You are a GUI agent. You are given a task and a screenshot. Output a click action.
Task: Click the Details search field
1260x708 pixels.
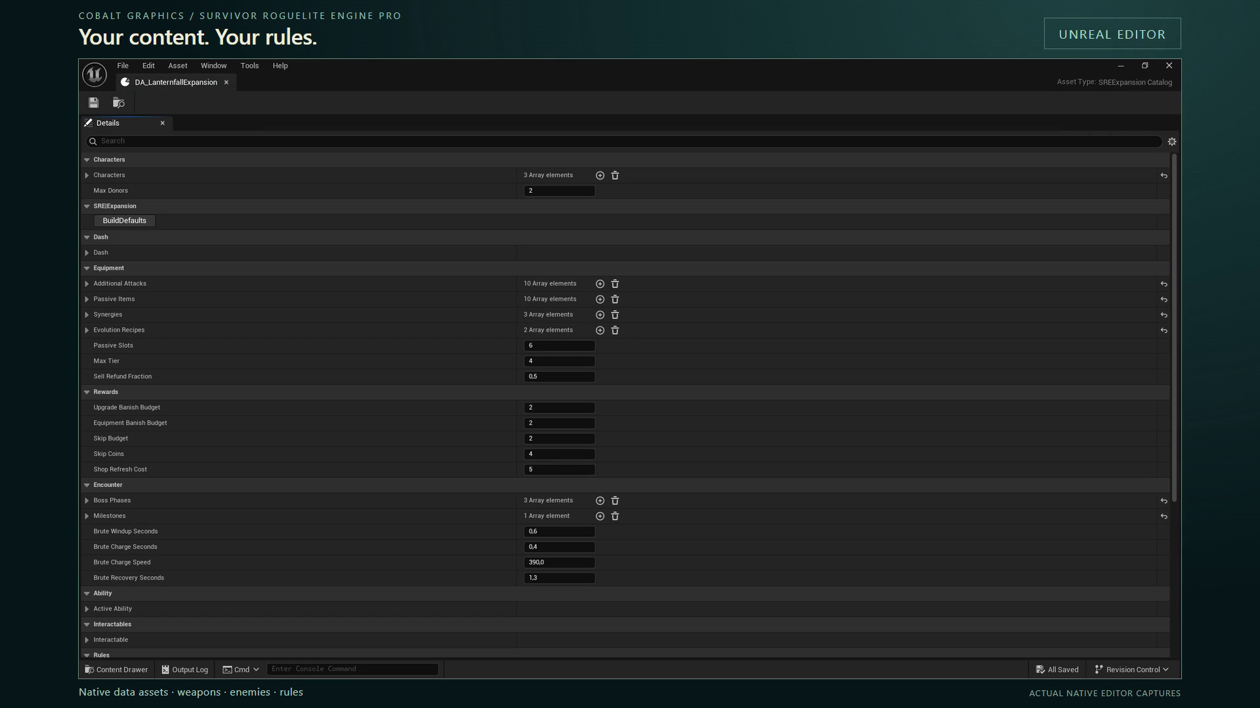point(624,142)
